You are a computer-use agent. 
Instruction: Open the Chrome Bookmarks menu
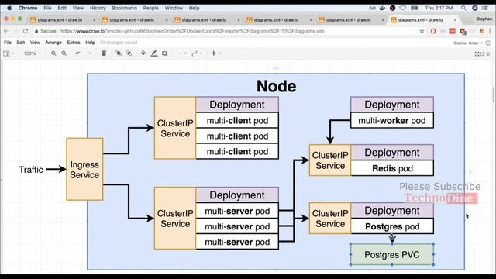[x=125, y=8]
